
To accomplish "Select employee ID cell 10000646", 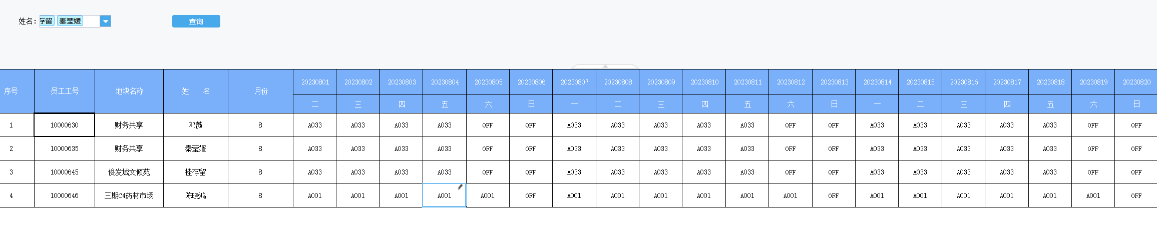I will (x=64, y=195).
